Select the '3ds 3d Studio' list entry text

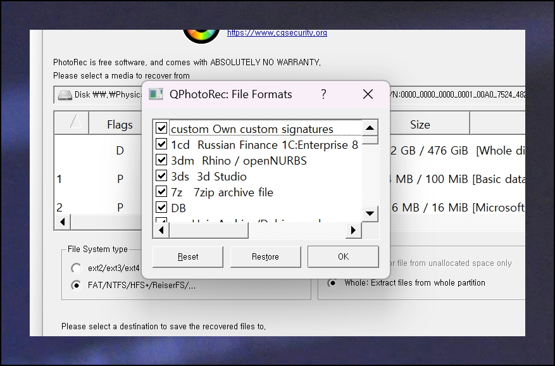pos(209,177)
